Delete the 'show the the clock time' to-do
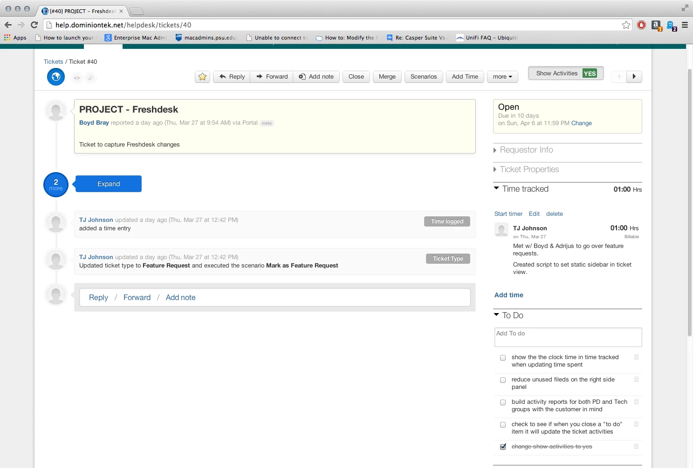This screenshot has width=693, height=468. (x=636, y=357)
